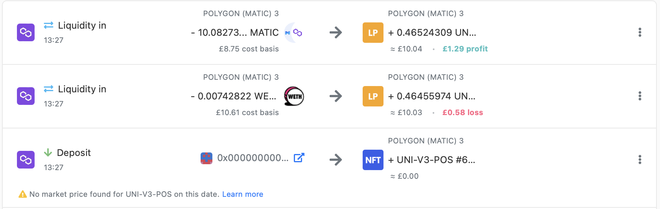Click the blue NFT icon
This screenshot has height=209, width=660.
[x=373, y=160]
